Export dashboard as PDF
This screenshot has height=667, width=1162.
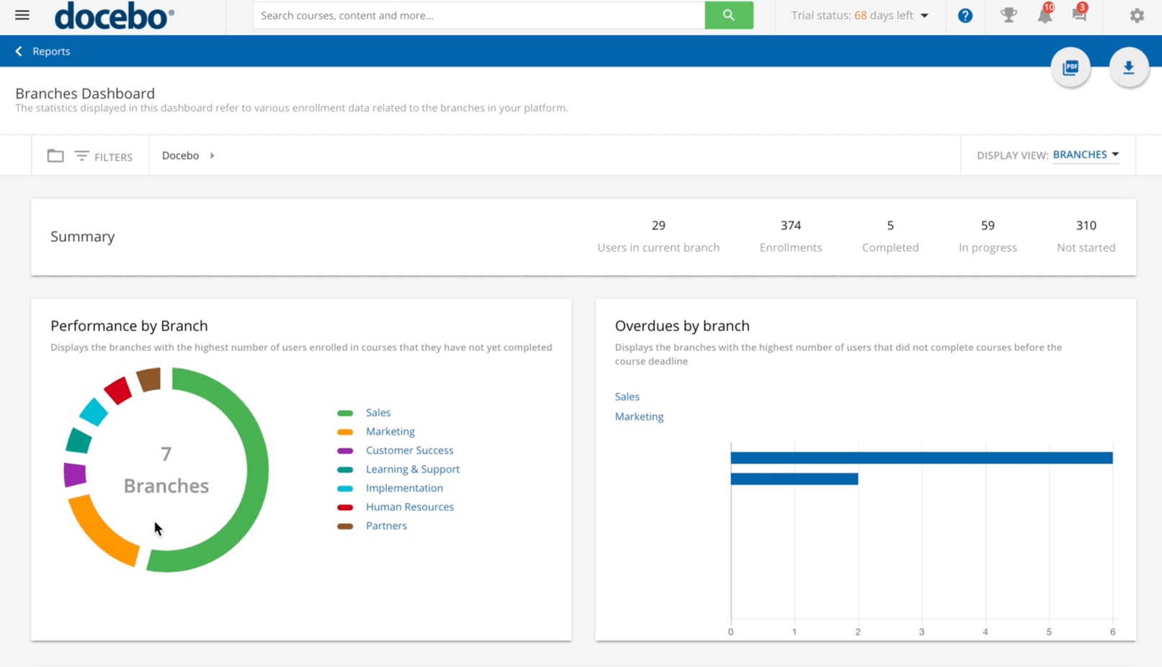(1071, 68)
